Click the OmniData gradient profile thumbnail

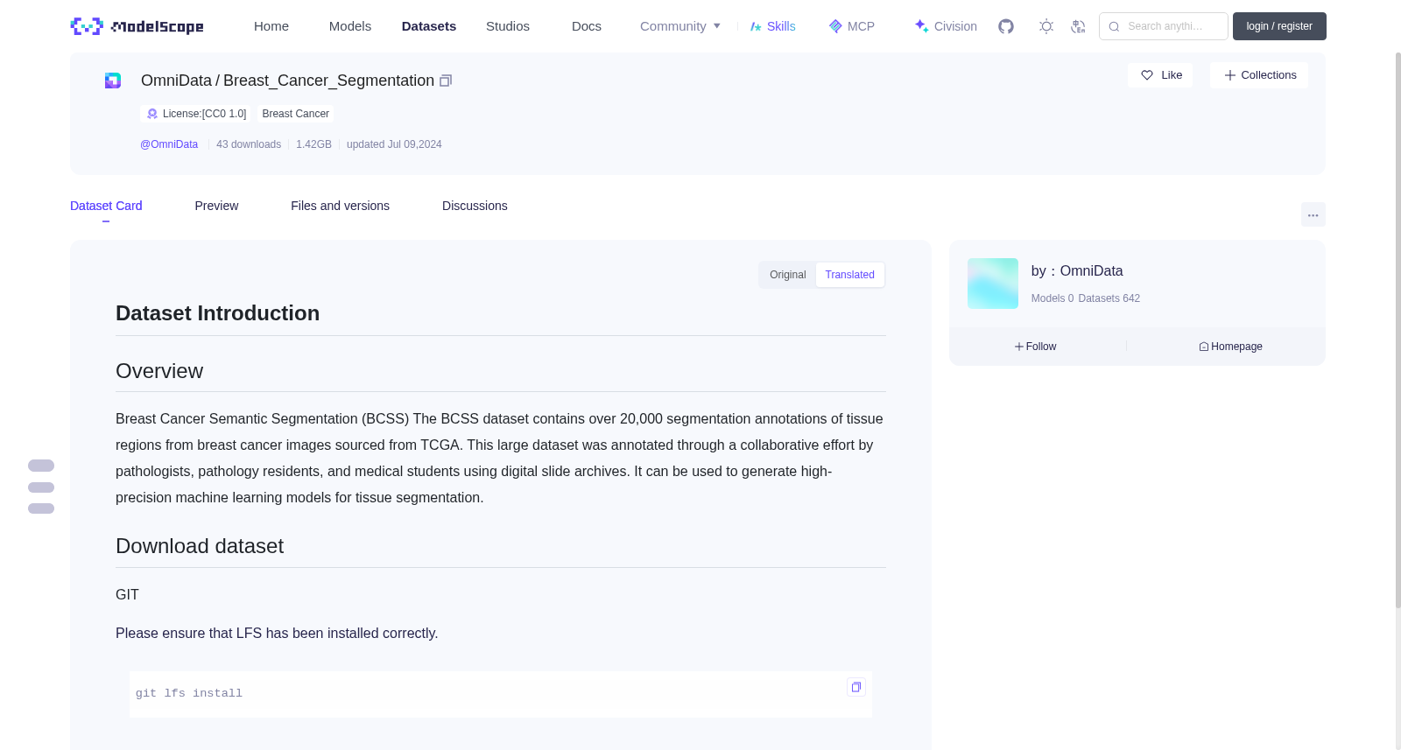click(x=993, y=284)
